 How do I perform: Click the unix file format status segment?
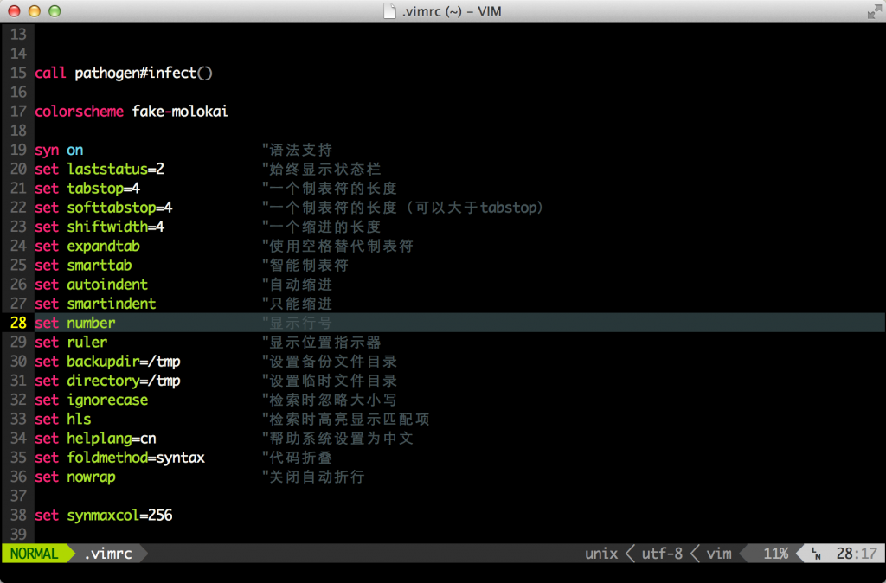601,554
